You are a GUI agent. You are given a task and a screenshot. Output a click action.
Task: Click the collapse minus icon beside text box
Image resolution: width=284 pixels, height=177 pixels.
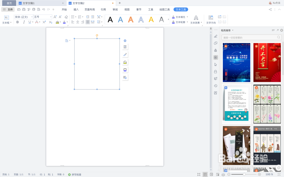(x=125, y=40)
